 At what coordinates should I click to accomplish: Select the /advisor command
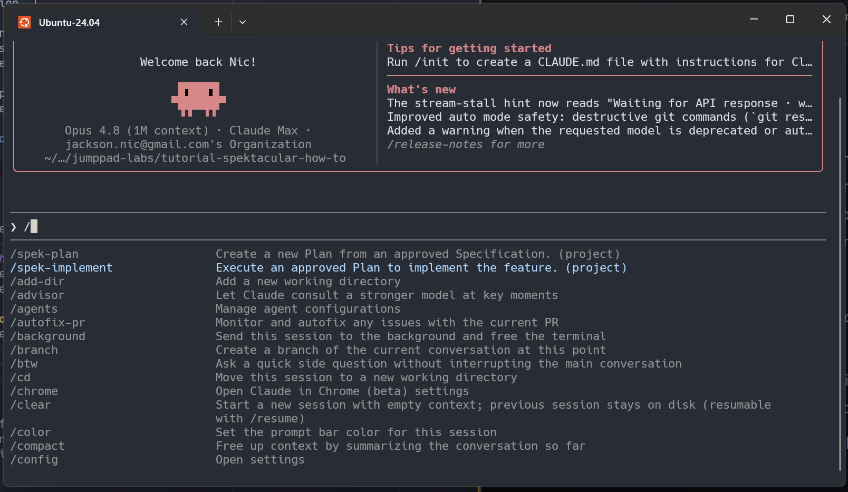click(x=37, y=295)
